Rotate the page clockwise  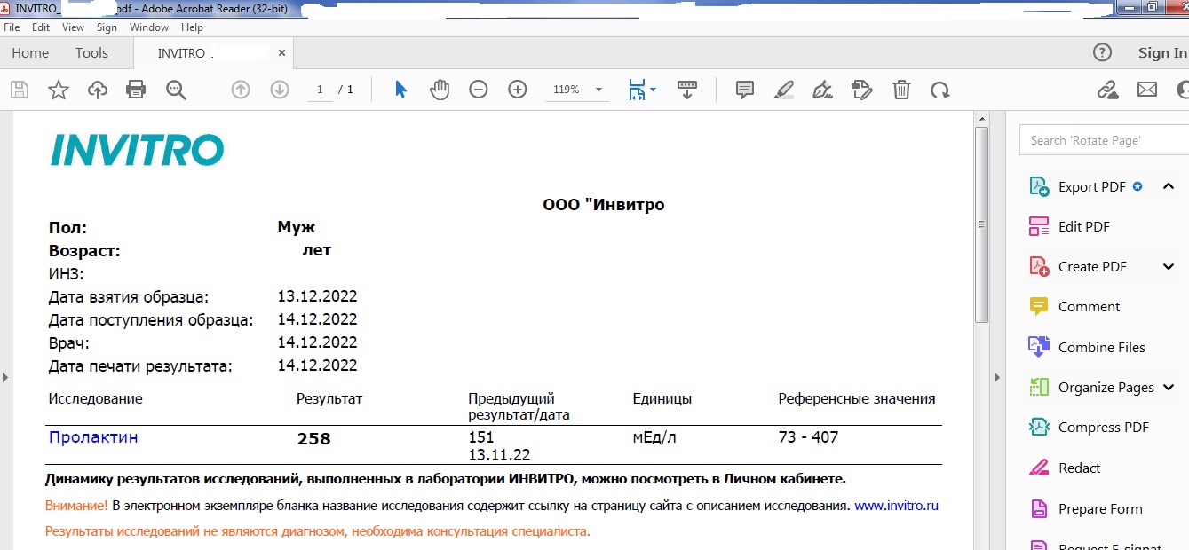940,90
